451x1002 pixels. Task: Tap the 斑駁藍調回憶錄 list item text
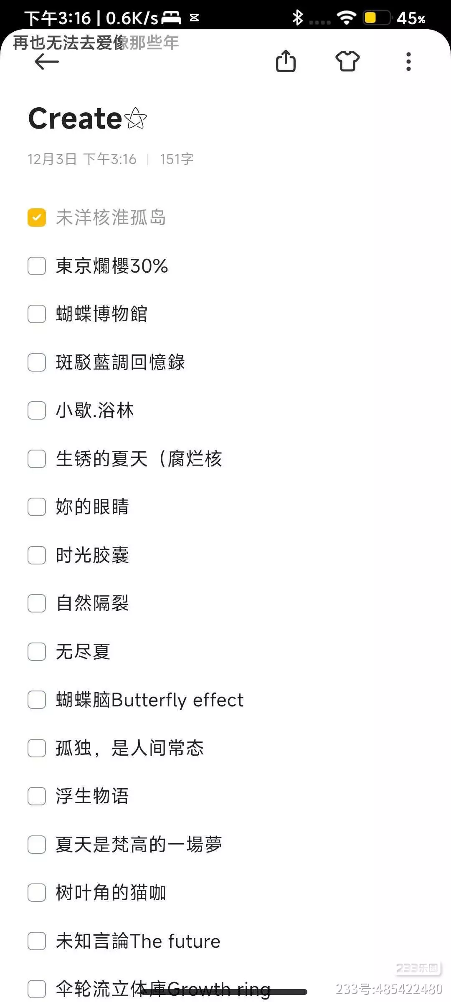[x=120, y=362]
